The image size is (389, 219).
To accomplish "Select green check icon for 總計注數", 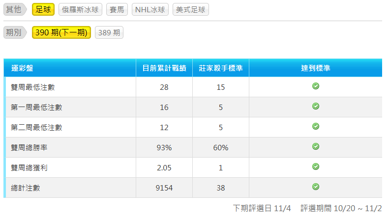I will [x=316, y=187].
